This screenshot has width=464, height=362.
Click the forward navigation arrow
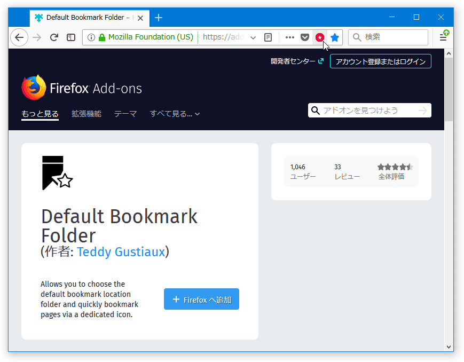tap(37, 37)
